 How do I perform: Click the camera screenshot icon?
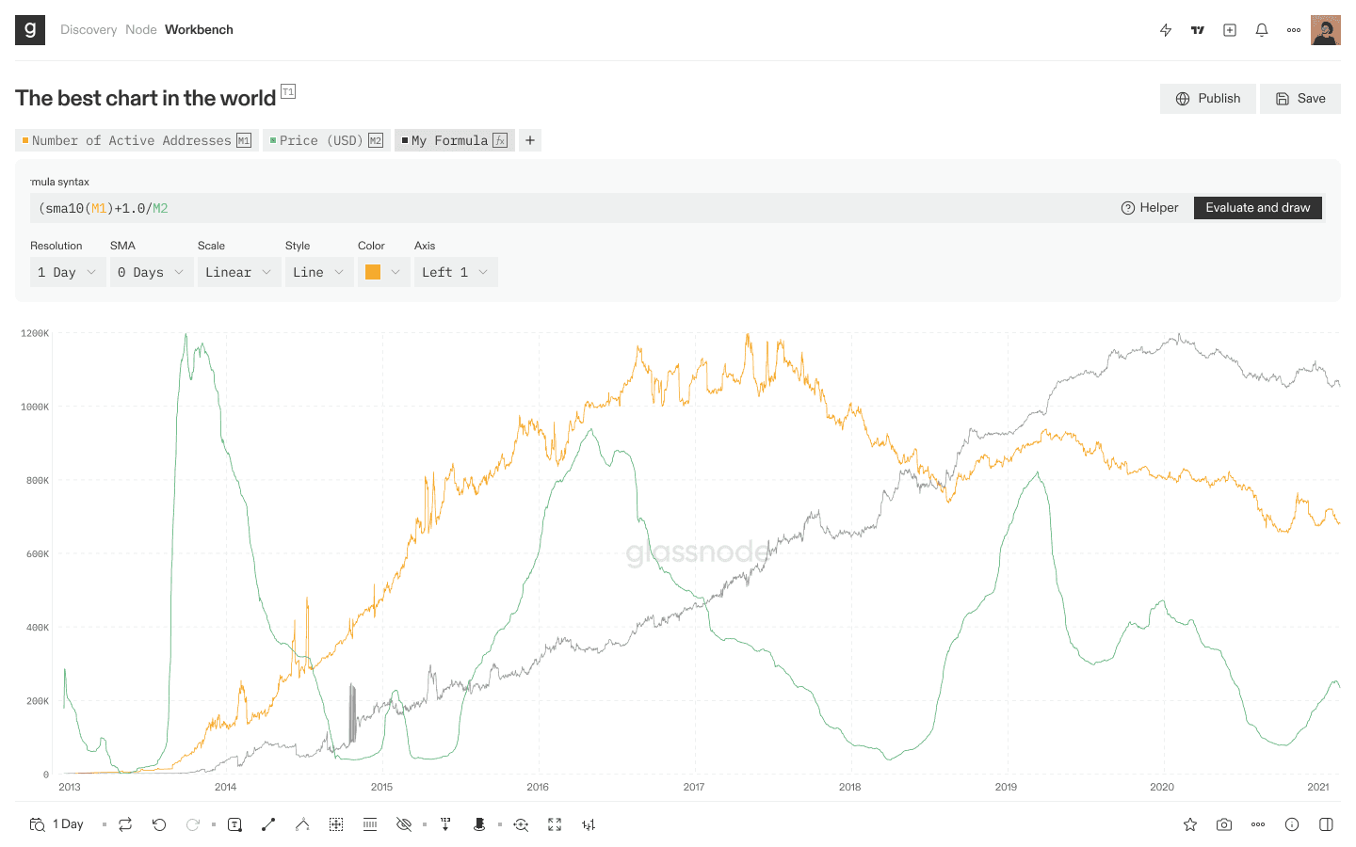1224,824
